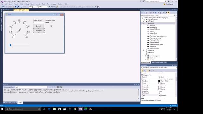Switch to Error List tab
Viewport: 203px width, 114px height.
click(x=15, y=103)
